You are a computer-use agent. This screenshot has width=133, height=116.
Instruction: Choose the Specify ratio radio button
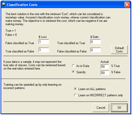coord(73,72)
